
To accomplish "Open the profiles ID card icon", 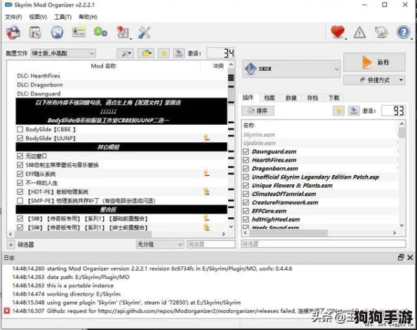I will pos(79,32).
